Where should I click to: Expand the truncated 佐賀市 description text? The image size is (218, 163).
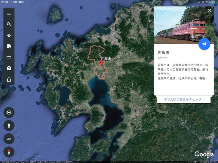pyautogui.click(x=183, y=72)
